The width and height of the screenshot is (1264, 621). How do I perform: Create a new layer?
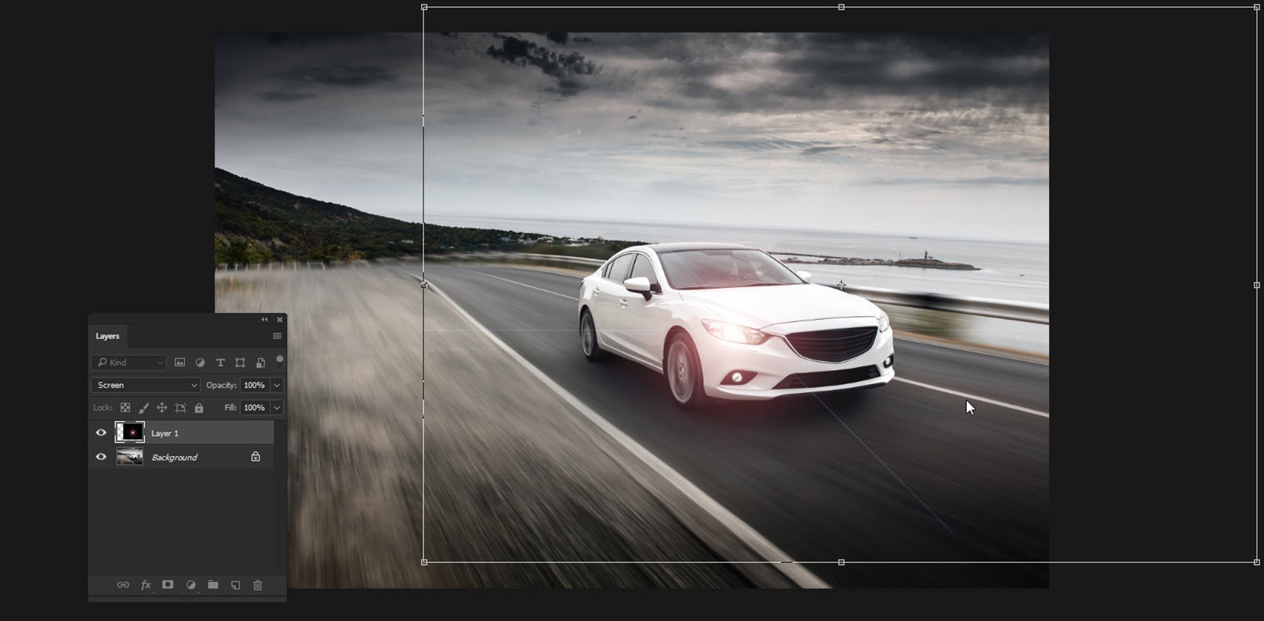click(x=236, y=585)
